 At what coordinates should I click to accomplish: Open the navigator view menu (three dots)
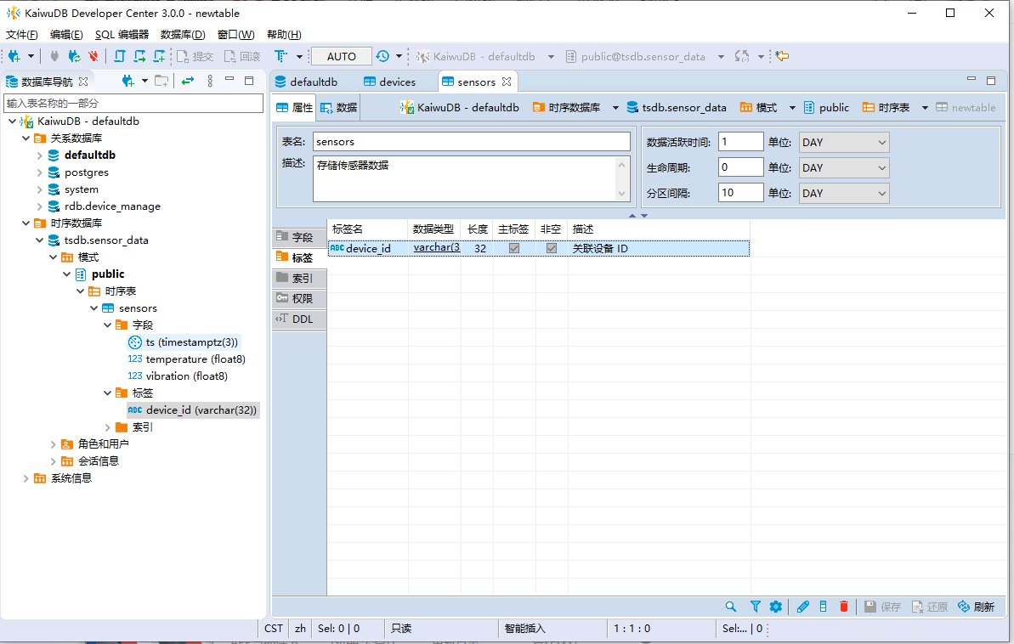pyautogui.click(x=210, y=81)
